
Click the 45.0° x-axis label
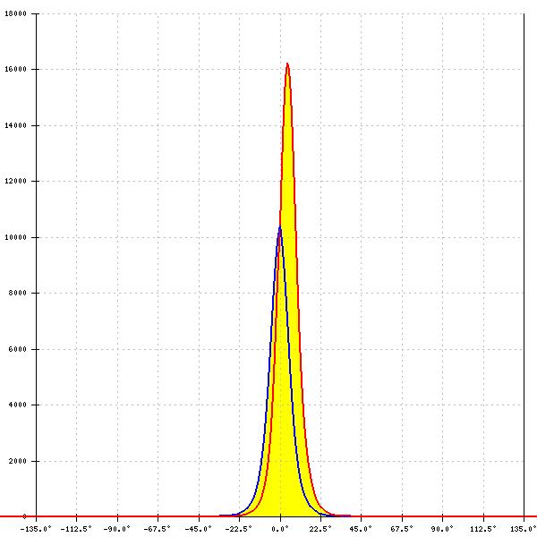pos(361,529)
